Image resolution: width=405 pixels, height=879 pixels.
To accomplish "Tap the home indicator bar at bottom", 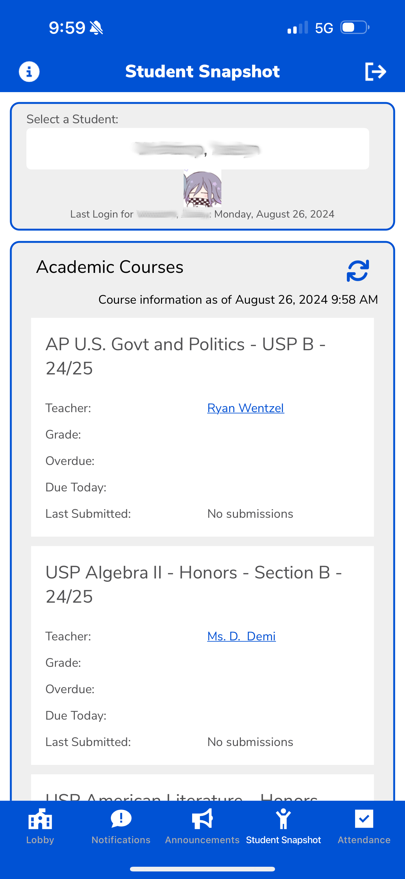I will pos(202,869).
